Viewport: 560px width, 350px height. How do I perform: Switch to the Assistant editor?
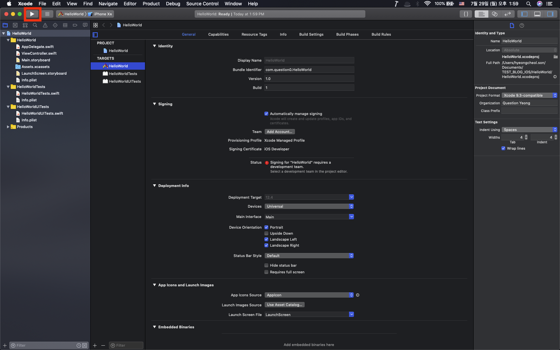[x=495, y=14]
